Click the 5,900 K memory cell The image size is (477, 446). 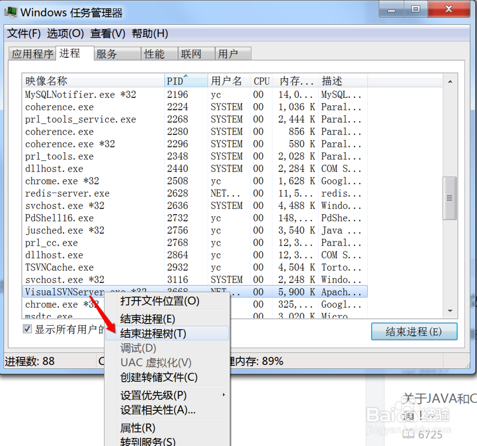[x=296, y=292]
